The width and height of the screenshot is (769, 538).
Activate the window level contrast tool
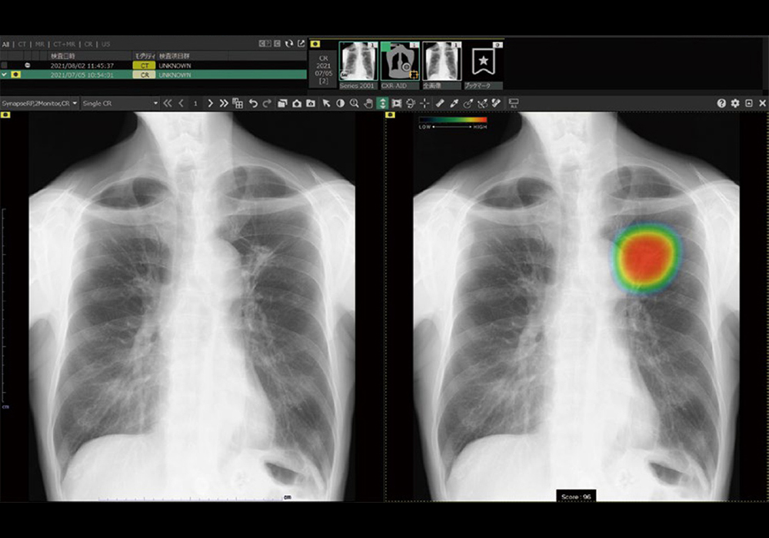[x=340, y=103]
